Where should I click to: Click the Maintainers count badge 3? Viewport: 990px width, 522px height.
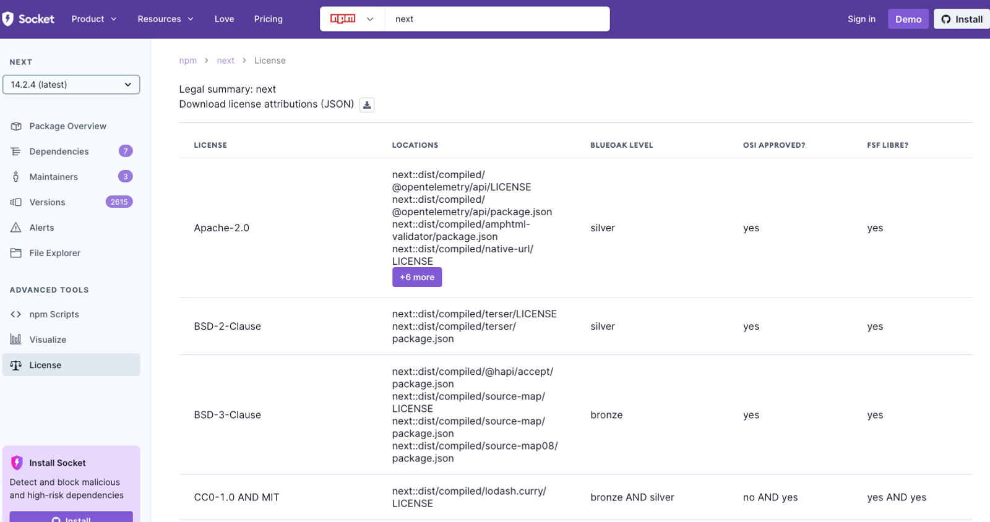pyautogui.click(x=126, y=176)
